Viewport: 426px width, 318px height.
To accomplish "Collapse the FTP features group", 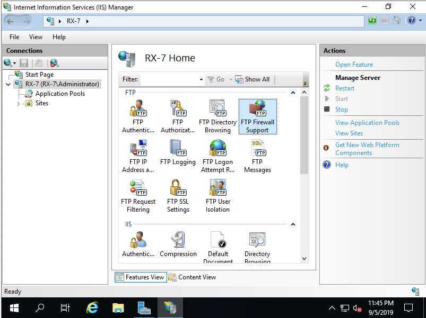I will pyautogui.click(x=293, y=93).
